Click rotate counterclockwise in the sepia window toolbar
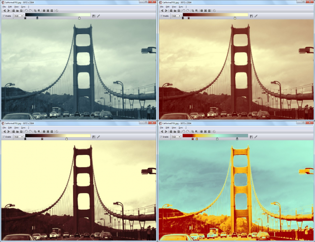The image size is (315, 242). pos(184,11)
